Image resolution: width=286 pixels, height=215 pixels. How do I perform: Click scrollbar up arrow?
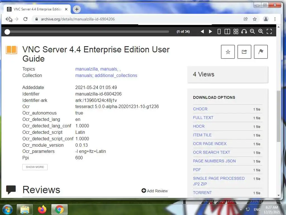278,27
